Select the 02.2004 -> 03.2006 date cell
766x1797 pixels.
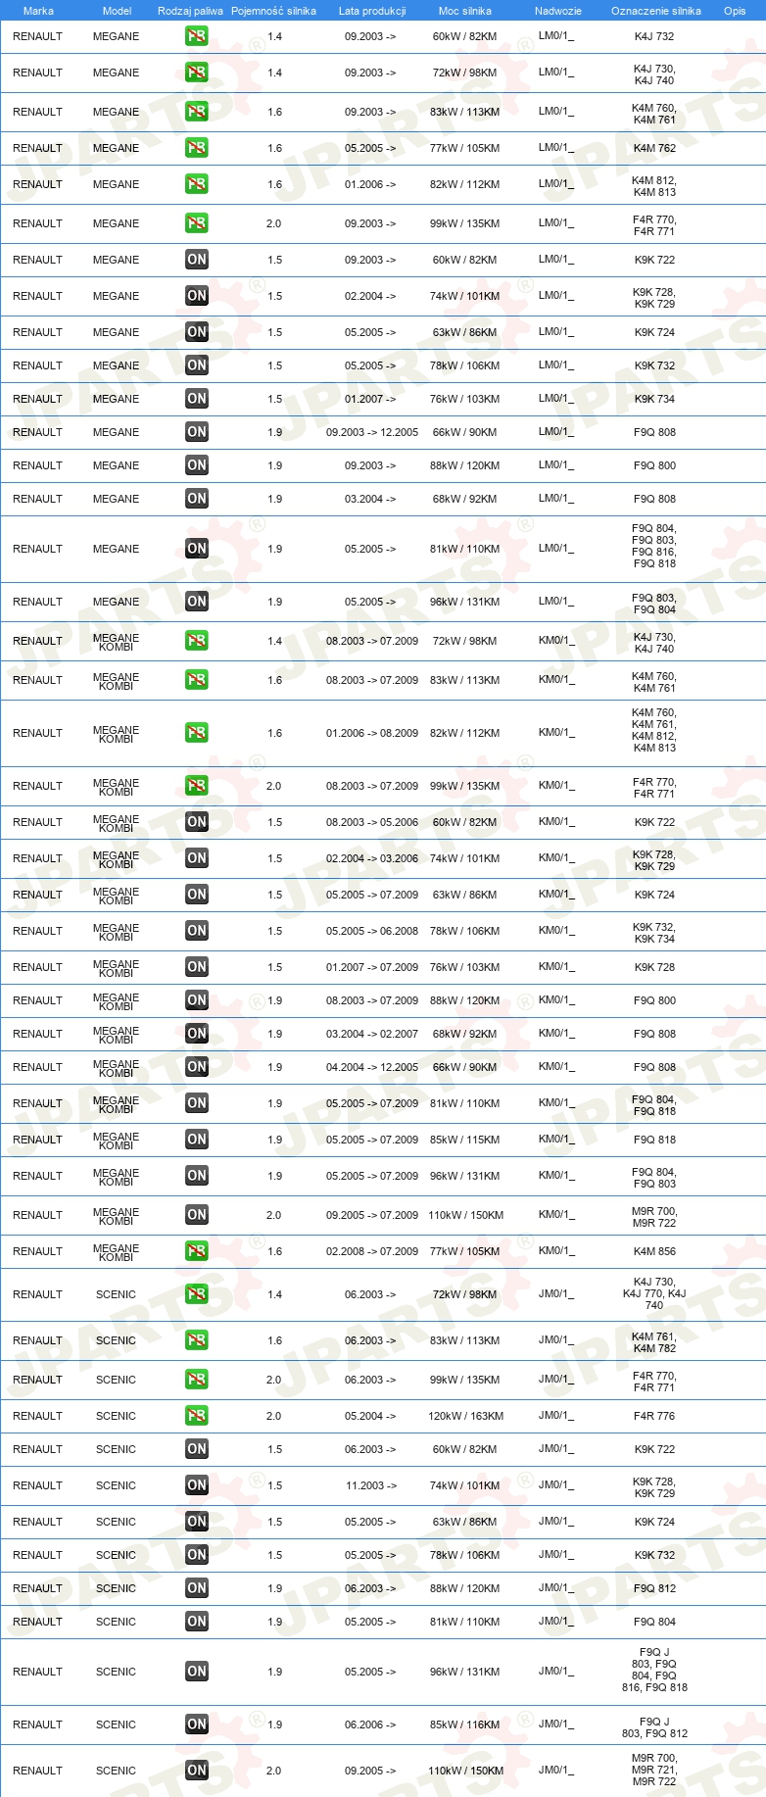[x=372, y=858]
